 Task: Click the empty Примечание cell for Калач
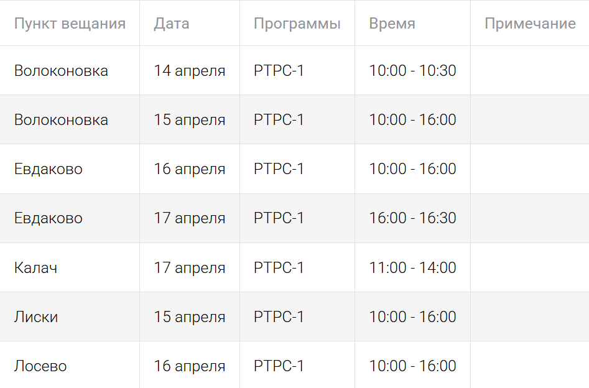(x=529, y=268)
